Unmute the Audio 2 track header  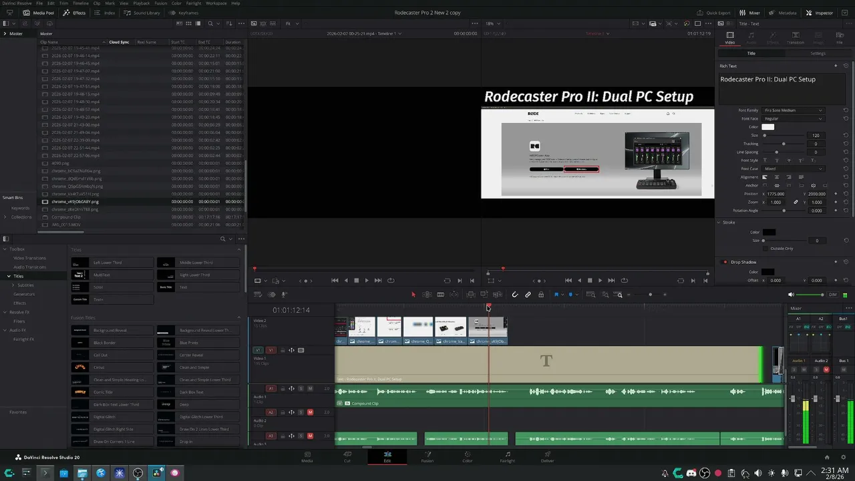(310, 412)
